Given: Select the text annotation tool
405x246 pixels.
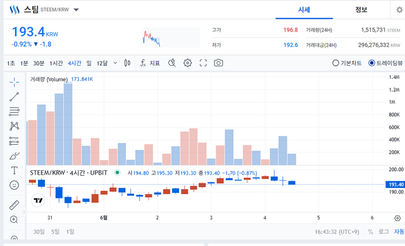Looking at the screenshot, I should click(x=14, y=170).
